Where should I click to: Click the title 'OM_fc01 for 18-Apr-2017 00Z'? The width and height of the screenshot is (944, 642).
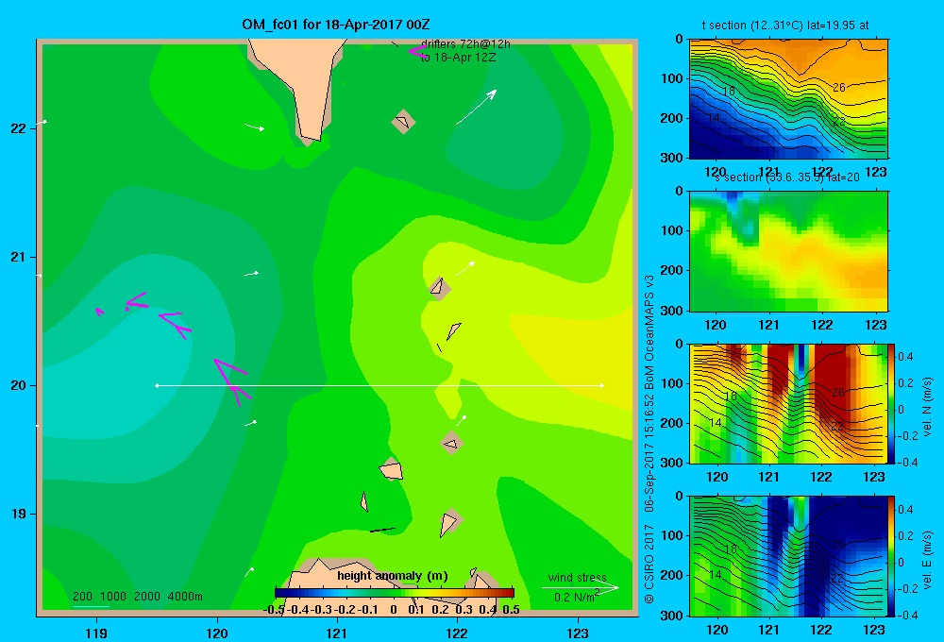click(x=336, y=25)
